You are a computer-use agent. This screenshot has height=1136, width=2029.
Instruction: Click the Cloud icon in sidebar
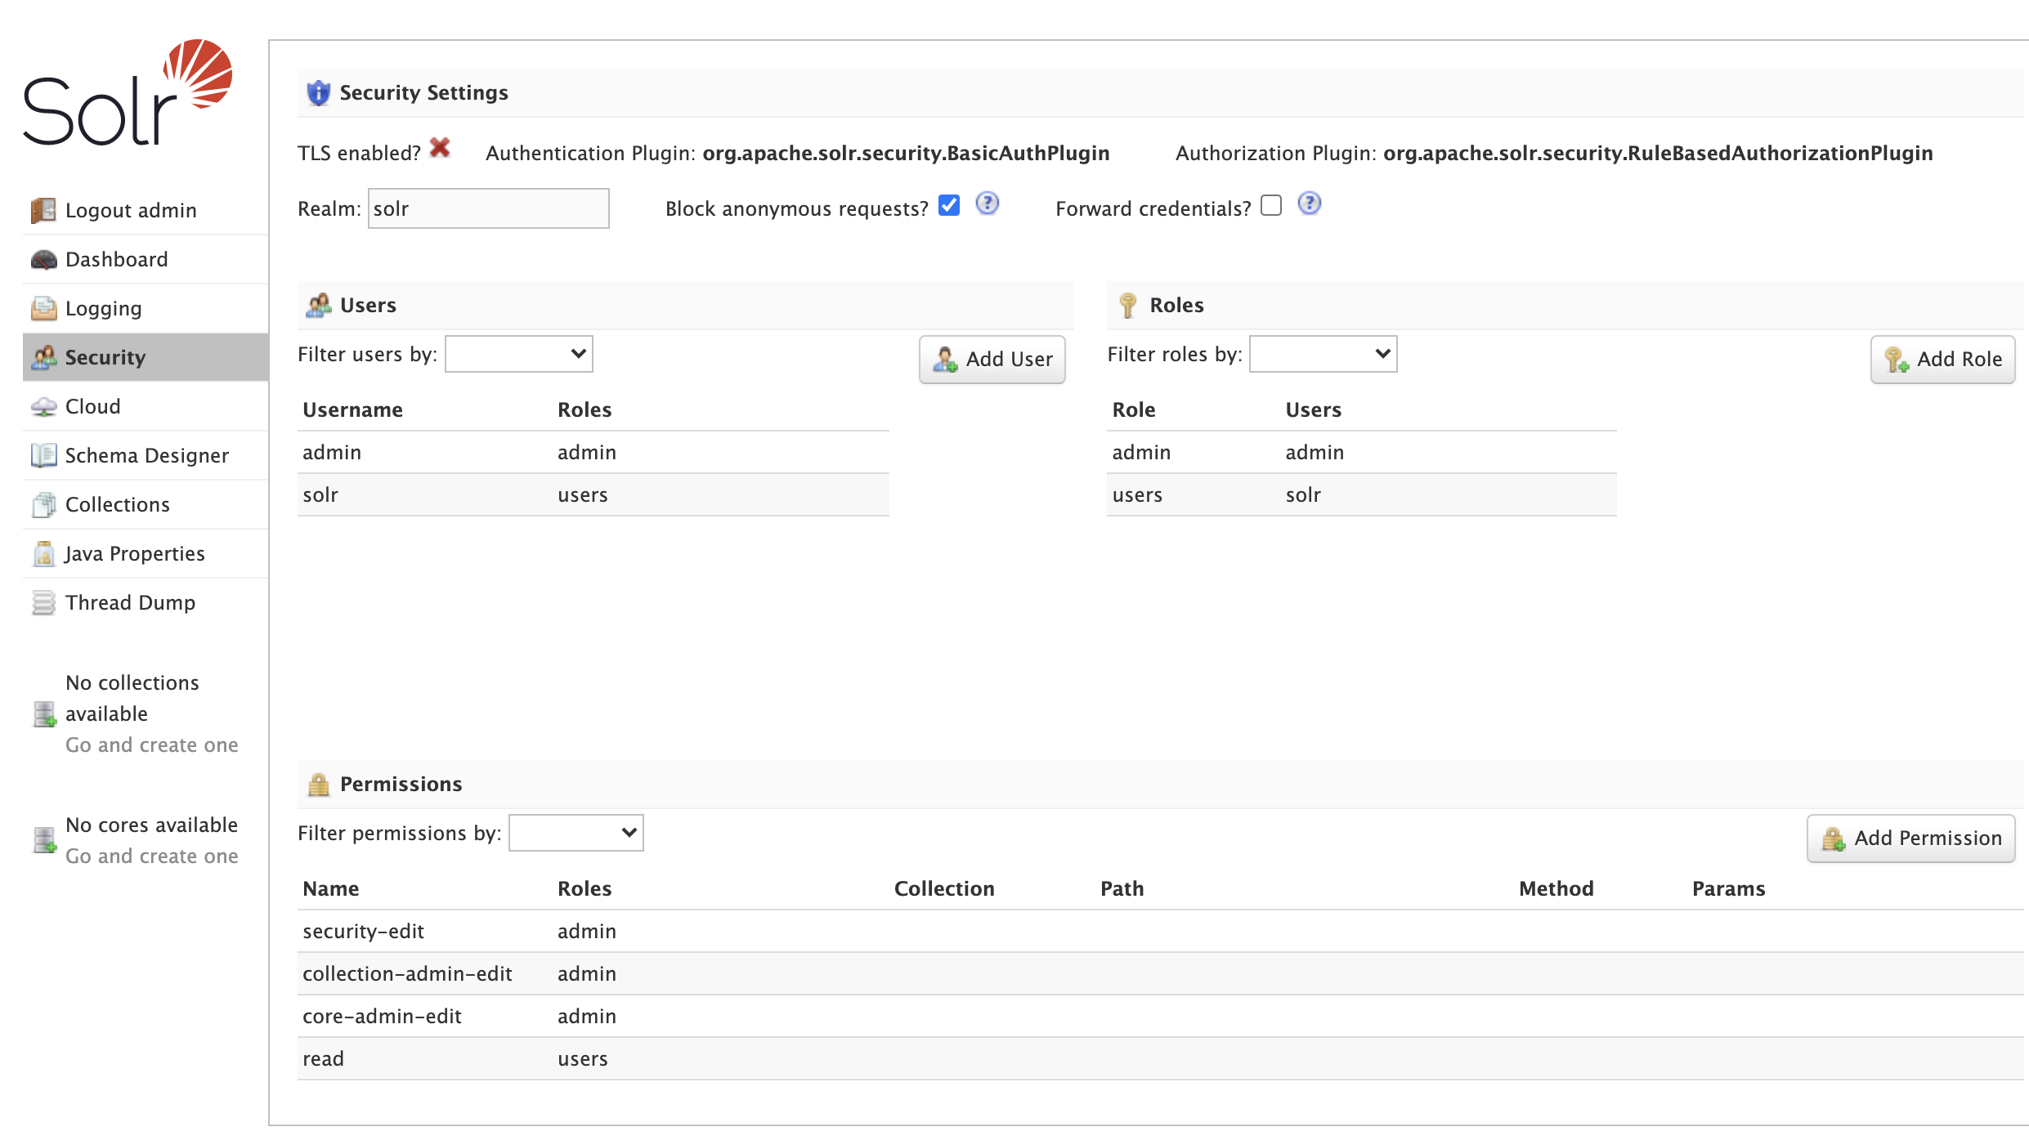[43, 407]
